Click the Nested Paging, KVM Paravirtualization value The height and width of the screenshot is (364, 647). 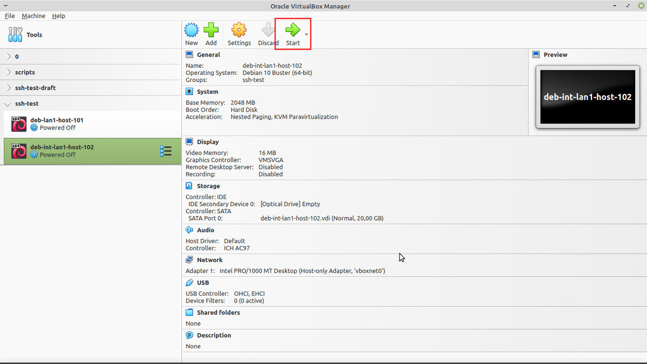[284, 116]
